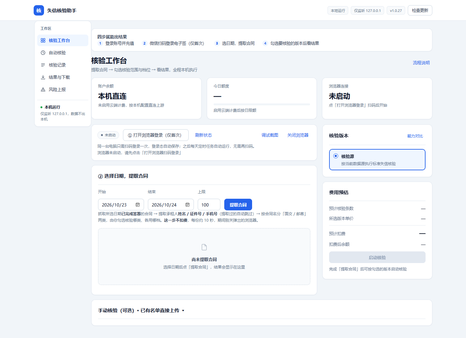Click the 上限 input showing 100
Screen dimensions: 466x338
209,205
